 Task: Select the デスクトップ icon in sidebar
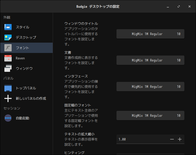pyautogui.click(x=8, y=37)
